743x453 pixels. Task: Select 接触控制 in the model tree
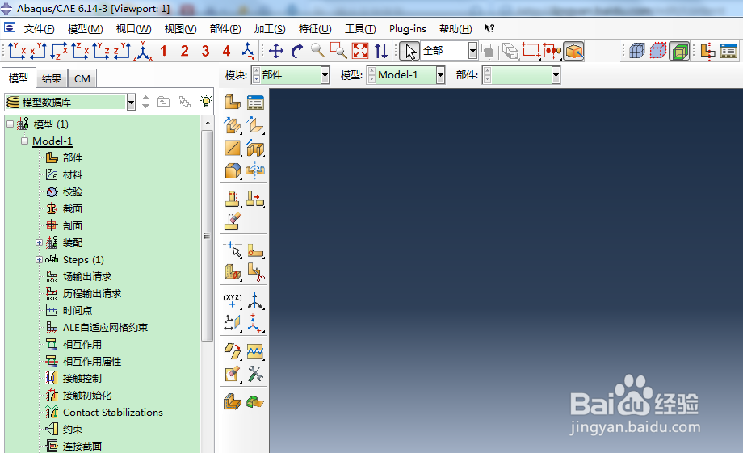(82, 378)
